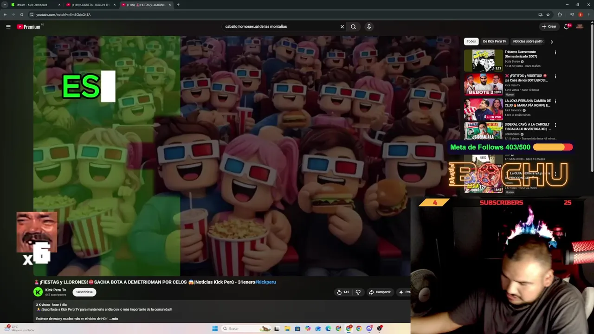Open a new browser tab
Image resolution: width=594 pixels, height=334 pixels.
tap(178, 5)
